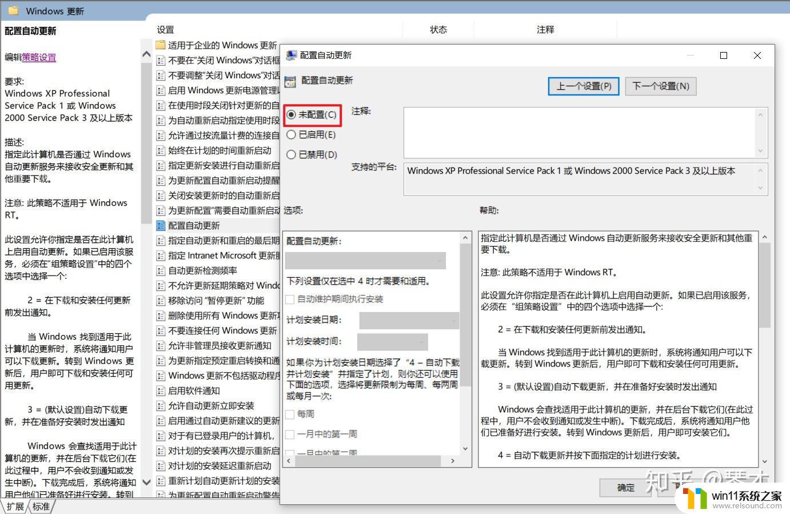790x514 pixels.
Task: Open the 适用于企业的 Windows 更新 folder icon
Action: tap(161, 45)
